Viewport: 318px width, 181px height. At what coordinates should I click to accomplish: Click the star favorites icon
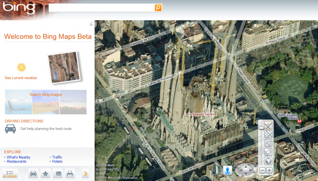tap(46, 174)
